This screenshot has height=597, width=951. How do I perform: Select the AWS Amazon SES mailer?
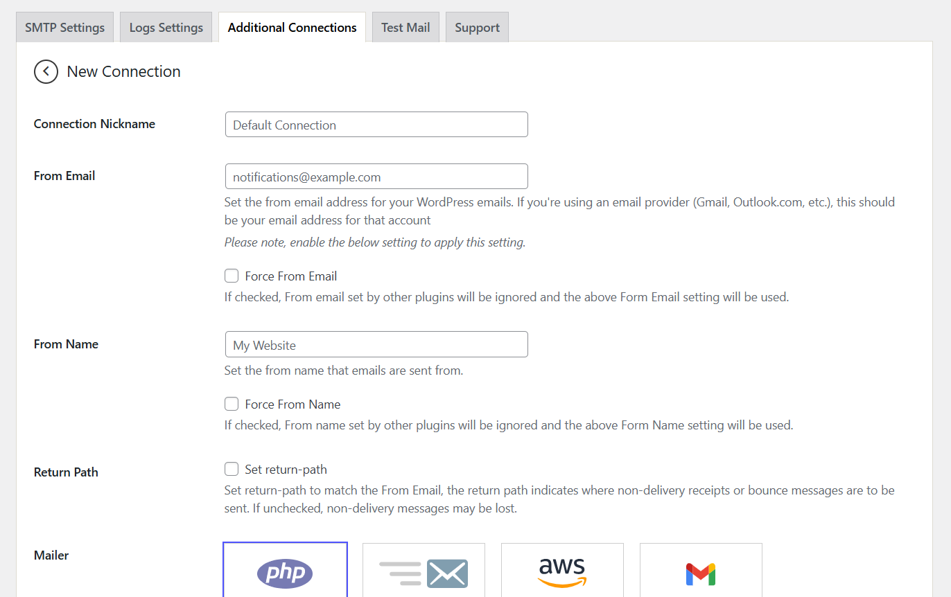click(x=562, y=572)
